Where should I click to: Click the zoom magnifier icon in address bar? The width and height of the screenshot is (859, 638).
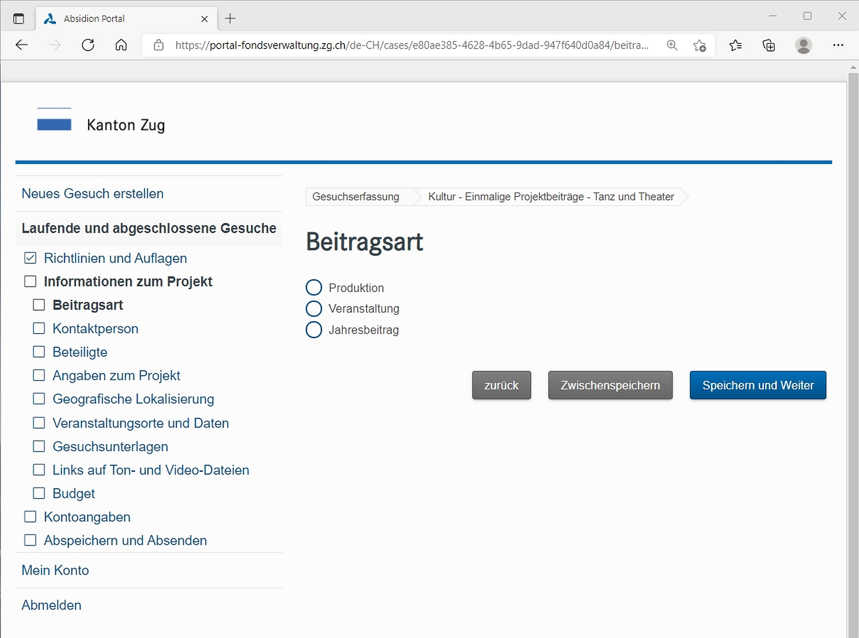[x=672, y=45]
